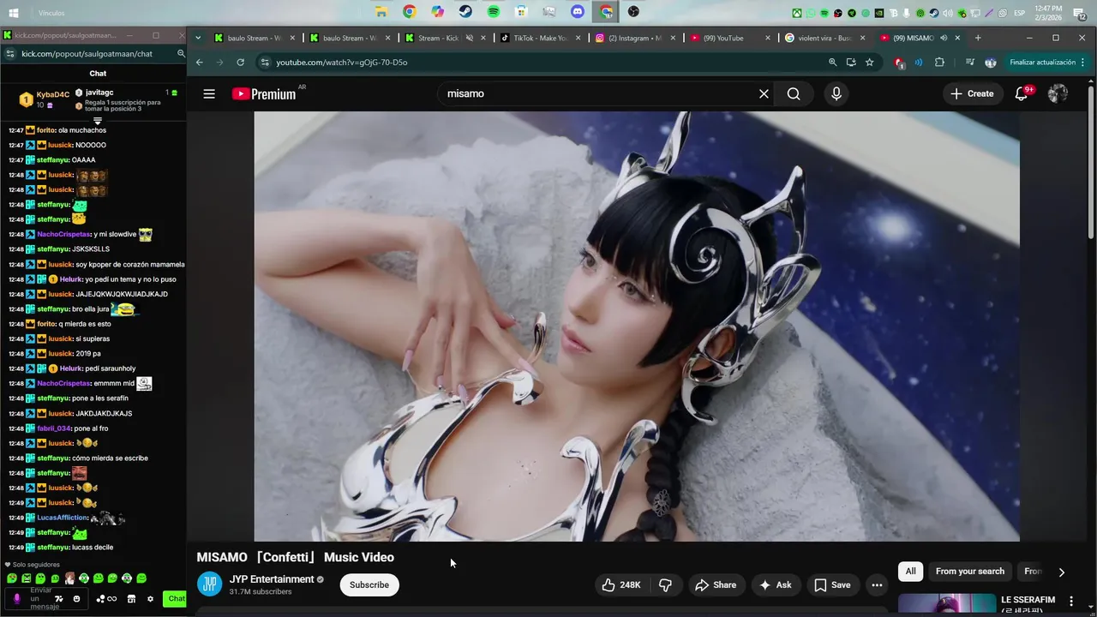Open JYP Entertainment channel name link
1097x617 pixels.
pyautogui.click(x=271, y=579)
